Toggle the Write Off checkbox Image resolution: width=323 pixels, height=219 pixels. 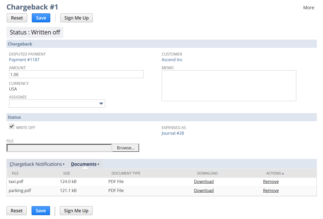click(12, 126)
